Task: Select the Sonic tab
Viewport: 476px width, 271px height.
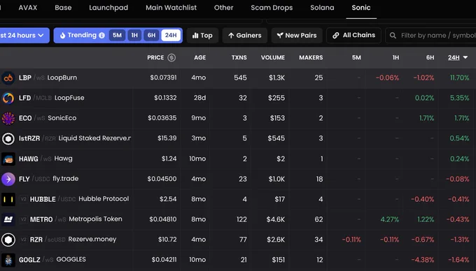Action: point(361,8)
